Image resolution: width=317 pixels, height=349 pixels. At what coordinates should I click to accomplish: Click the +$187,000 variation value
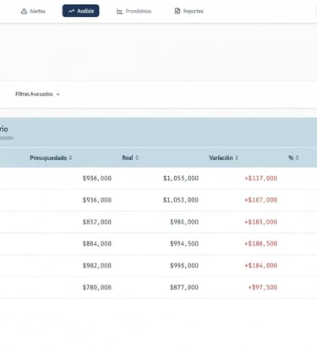point(261,200)
